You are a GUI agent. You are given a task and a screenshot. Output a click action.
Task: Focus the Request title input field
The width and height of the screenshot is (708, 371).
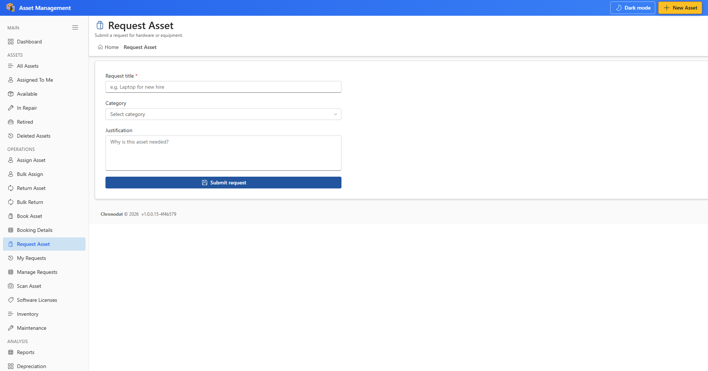[223, 87]
